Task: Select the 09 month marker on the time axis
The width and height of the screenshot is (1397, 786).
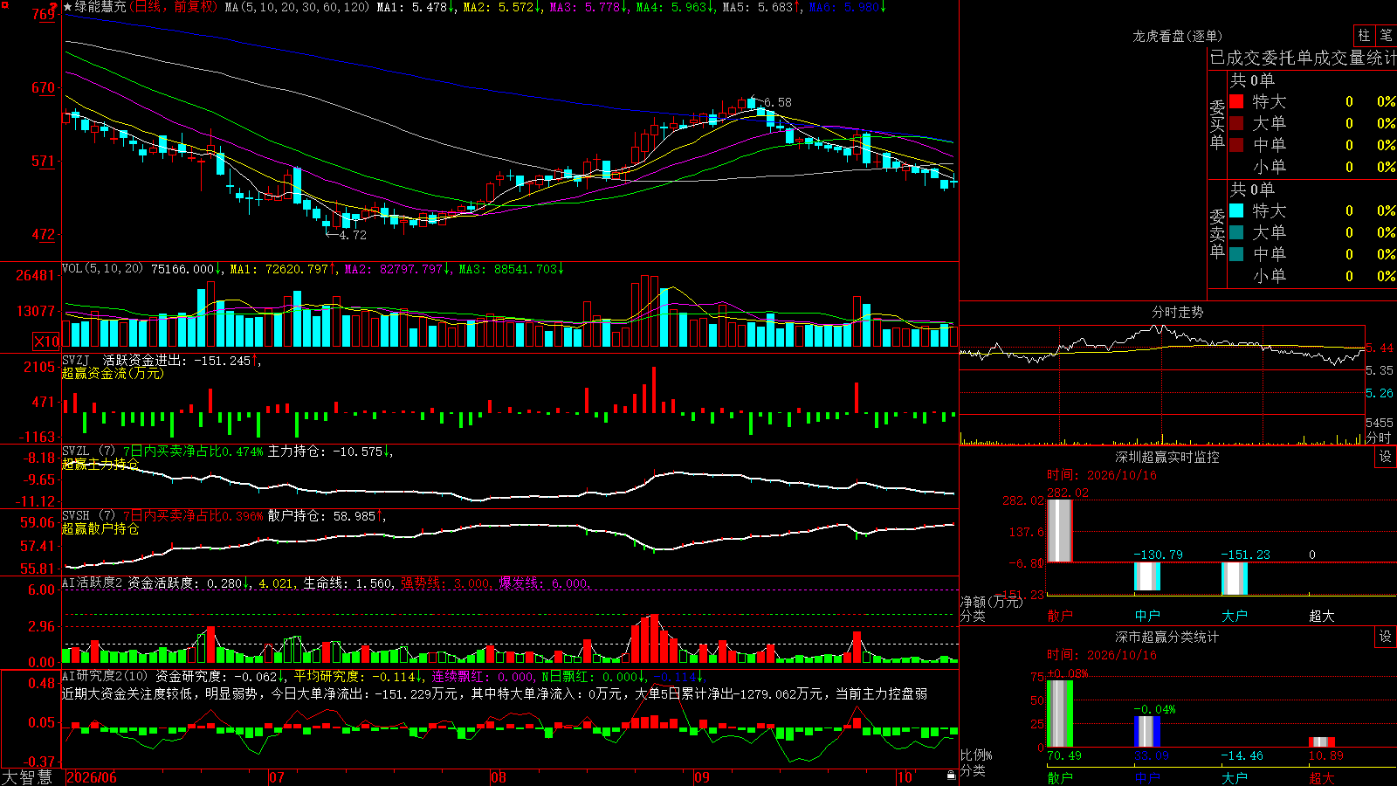Action: tap(702, 777)
